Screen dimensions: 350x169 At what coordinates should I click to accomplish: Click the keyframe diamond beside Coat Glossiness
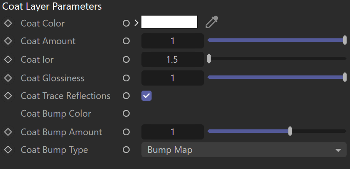click(x=8, y=78)
